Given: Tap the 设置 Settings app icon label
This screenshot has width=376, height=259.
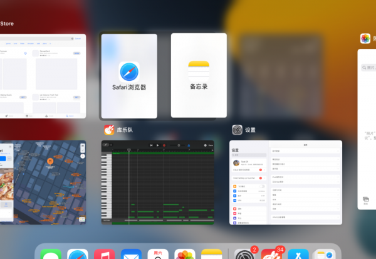Looking at the screenshot, I should 250,130.
